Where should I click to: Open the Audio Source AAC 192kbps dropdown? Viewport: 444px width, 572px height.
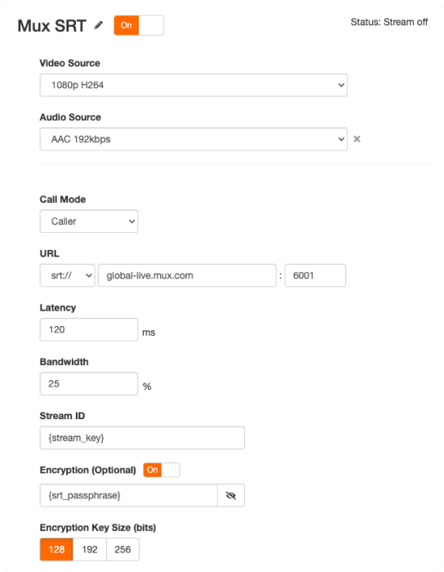[193, 139]
